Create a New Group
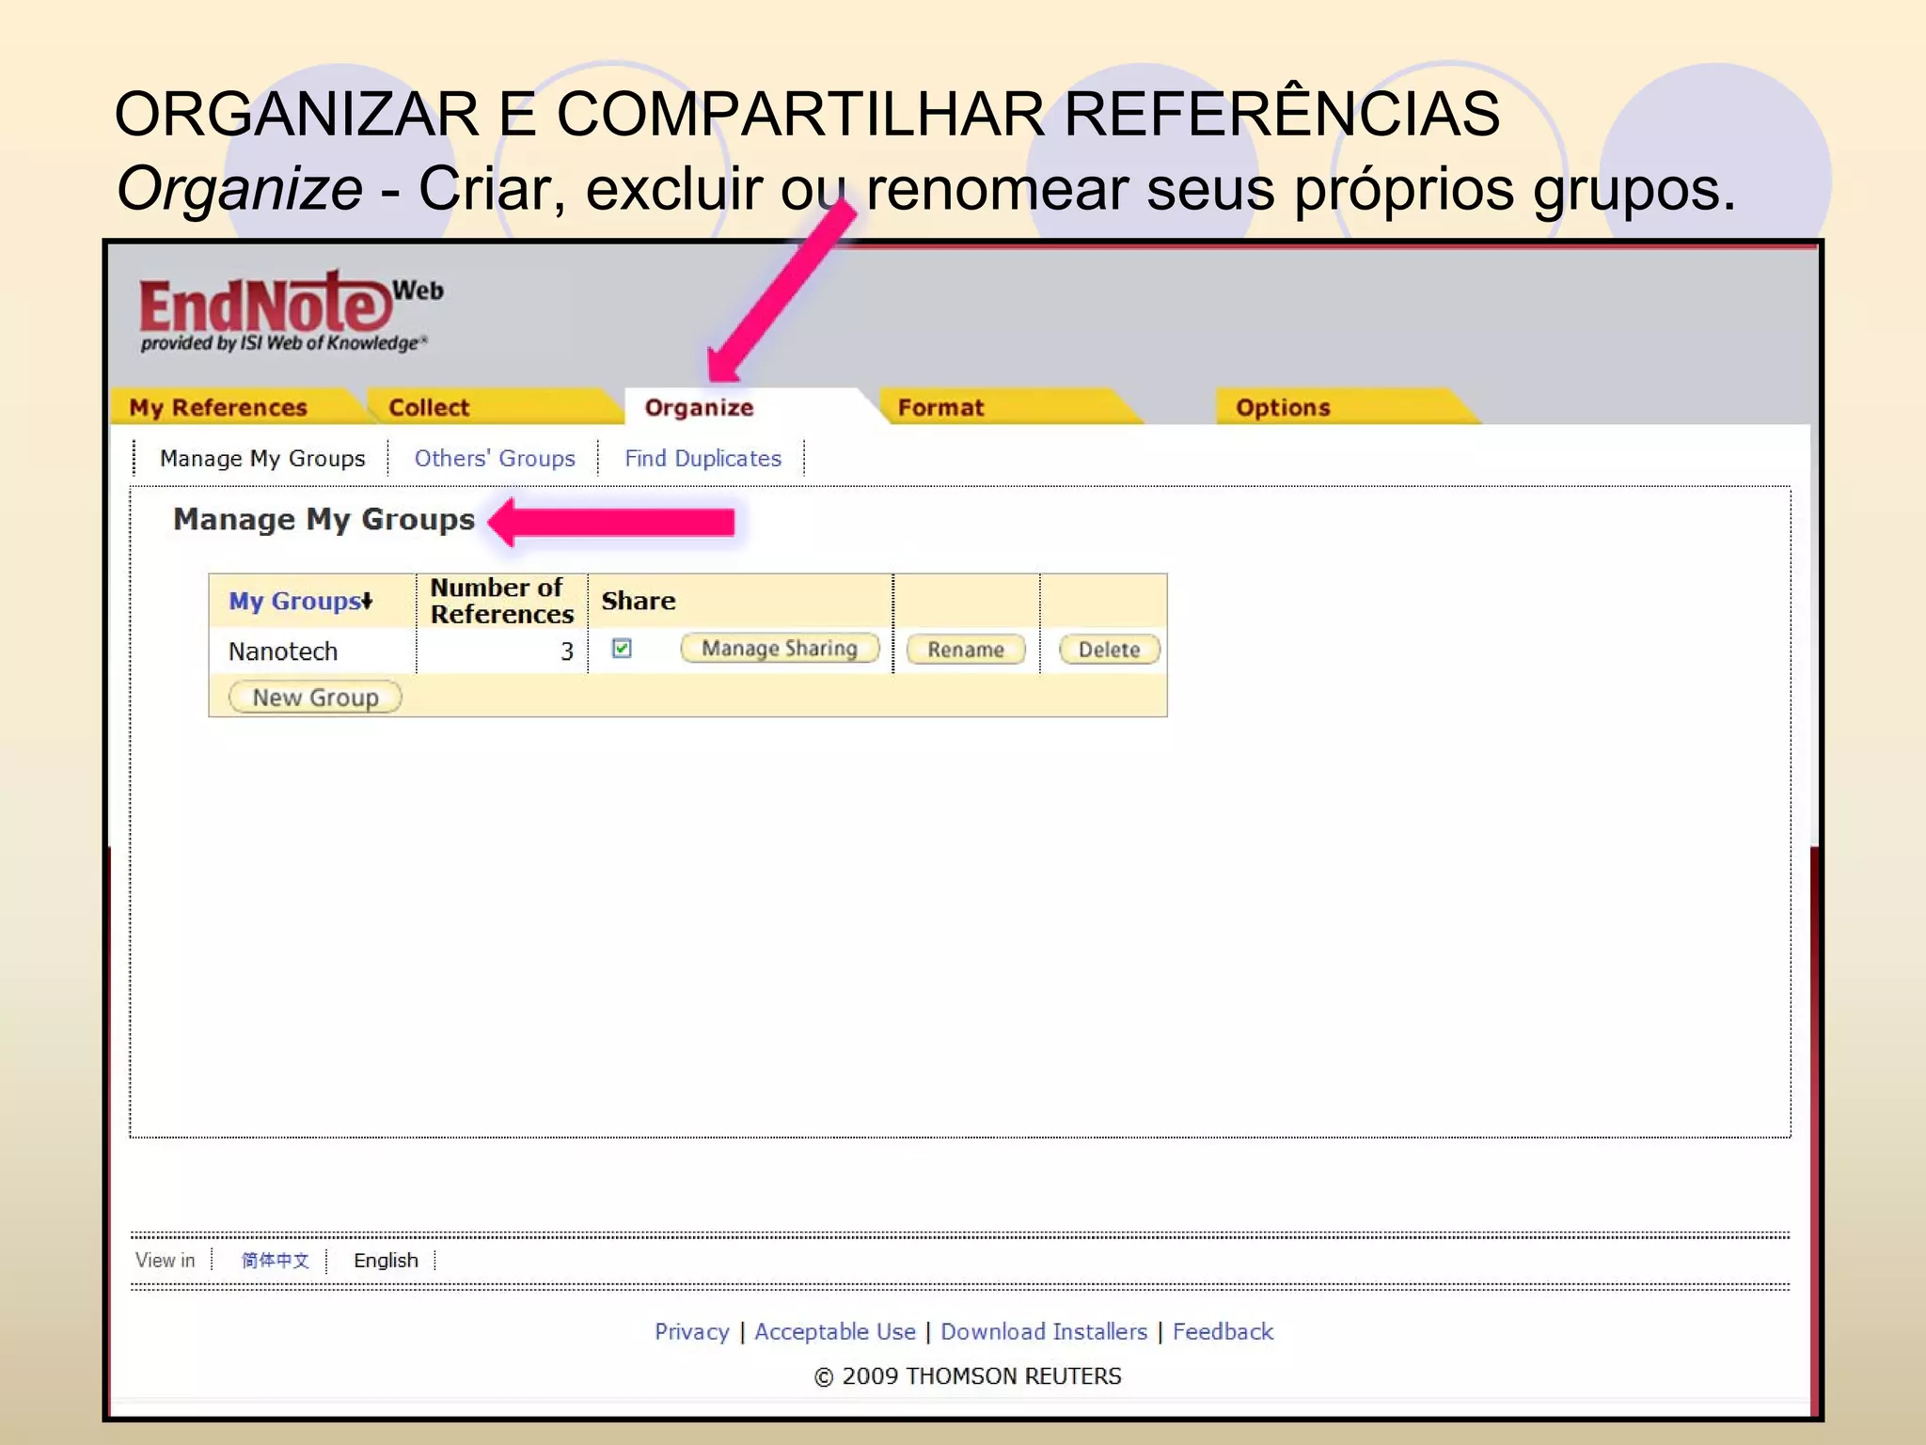 315,698
